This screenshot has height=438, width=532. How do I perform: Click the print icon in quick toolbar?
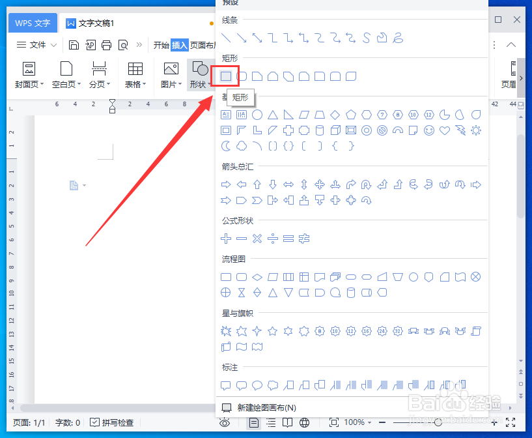pos(106,45)
